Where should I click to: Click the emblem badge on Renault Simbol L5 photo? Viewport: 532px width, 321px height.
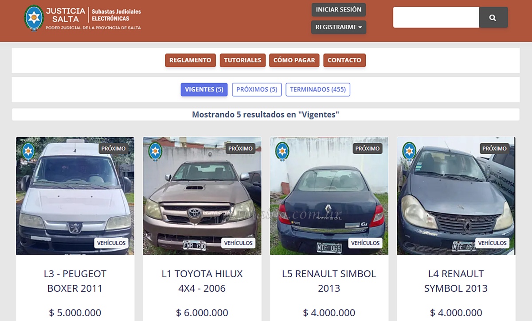coord(282,151)
